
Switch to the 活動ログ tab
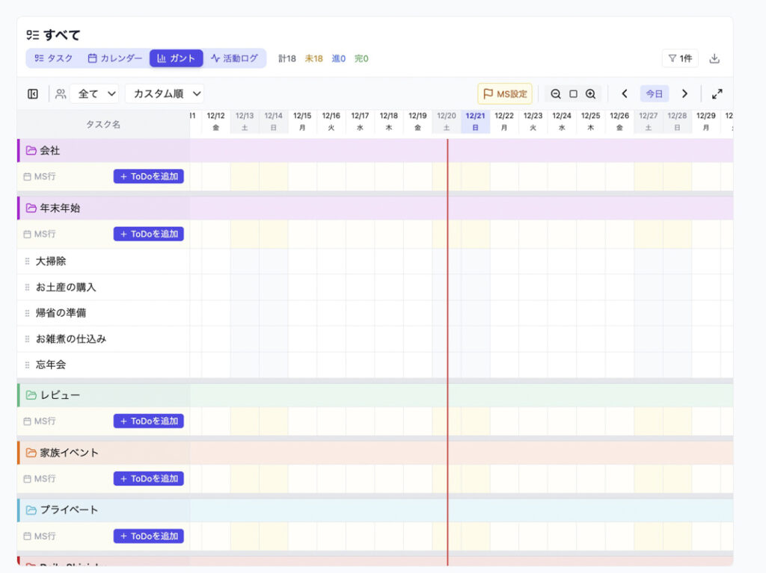[234, 58]
